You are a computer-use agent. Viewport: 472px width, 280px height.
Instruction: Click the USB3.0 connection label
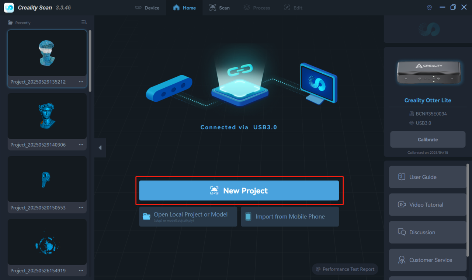423,123
